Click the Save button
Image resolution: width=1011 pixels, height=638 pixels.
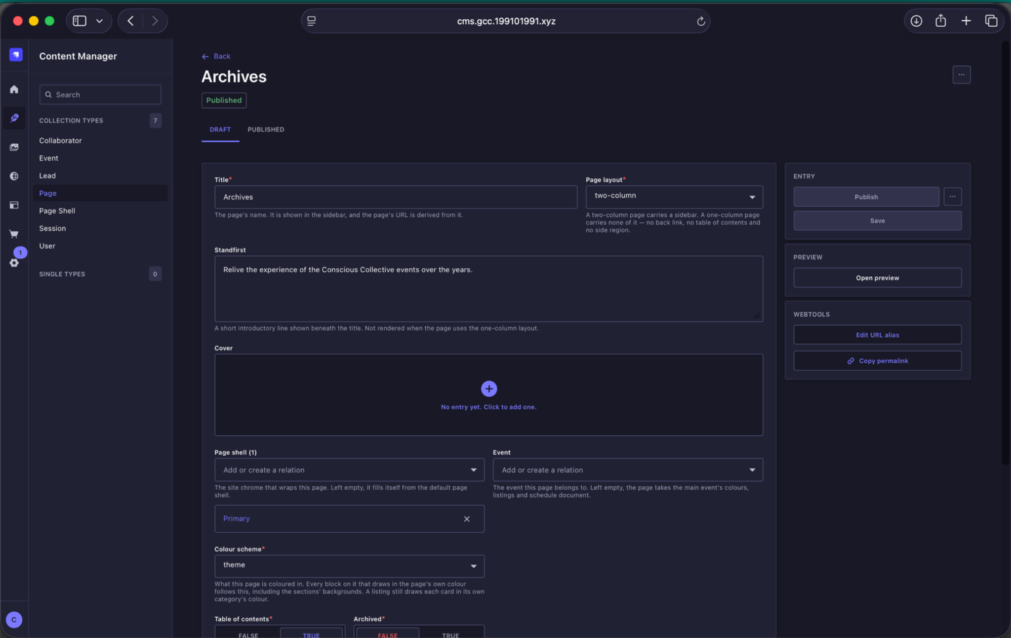tap(877, 220)
